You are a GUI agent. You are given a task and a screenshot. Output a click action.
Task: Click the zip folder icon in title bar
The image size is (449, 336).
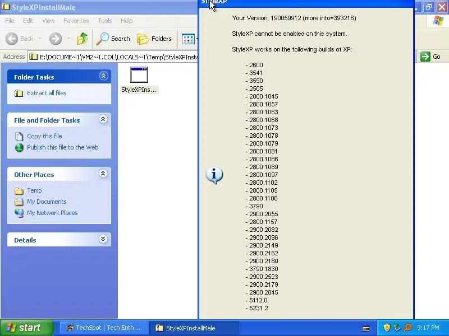click(x=6, y=6)
